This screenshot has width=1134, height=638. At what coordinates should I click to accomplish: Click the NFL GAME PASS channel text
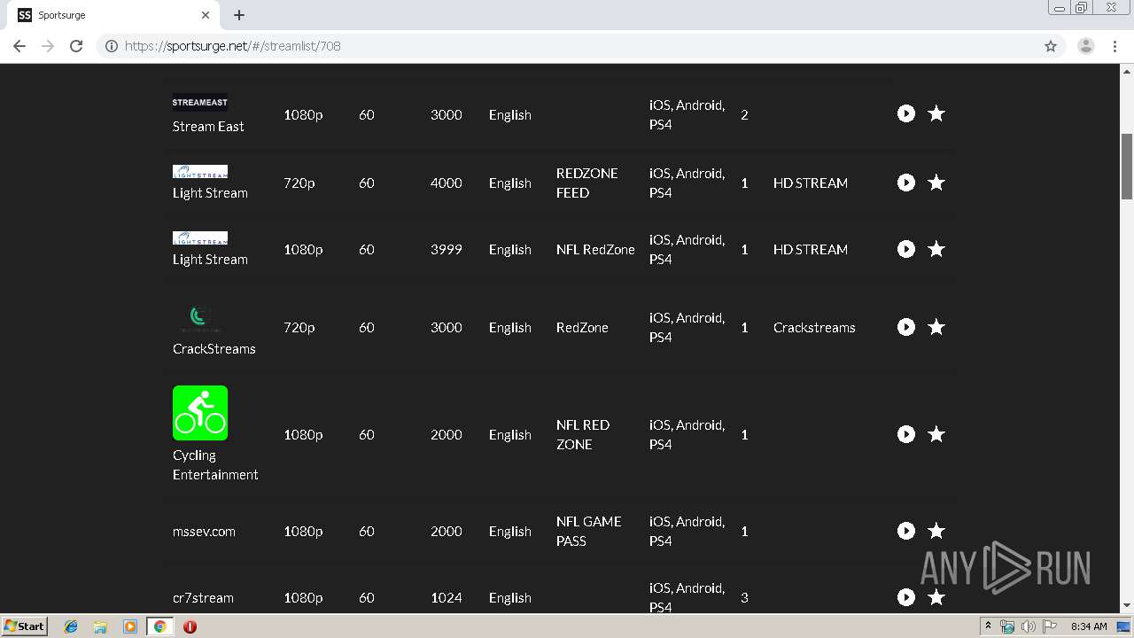pyautogui.click(x=589, y=531)
